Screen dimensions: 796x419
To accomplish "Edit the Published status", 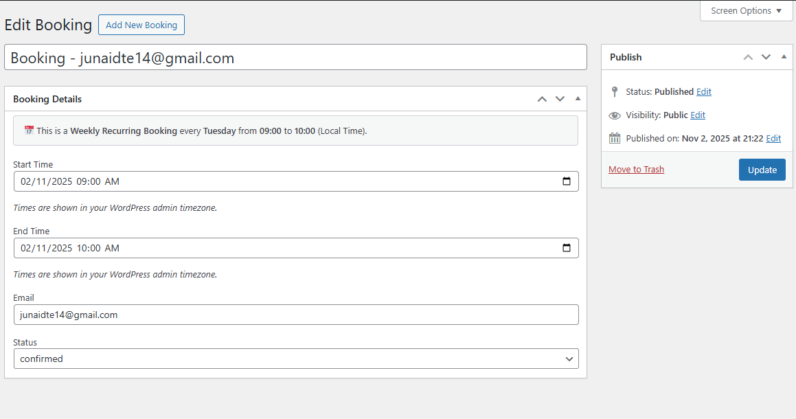I will pos(703,91).
